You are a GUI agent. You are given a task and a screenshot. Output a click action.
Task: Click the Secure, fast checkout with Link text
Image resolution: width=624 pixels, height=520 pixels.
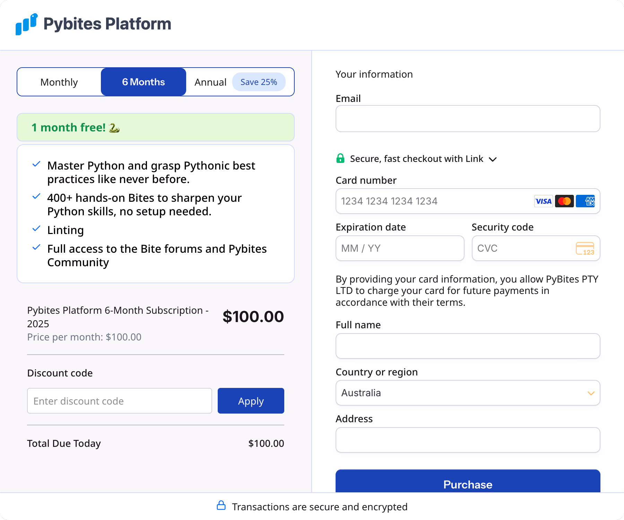point(417,159)
